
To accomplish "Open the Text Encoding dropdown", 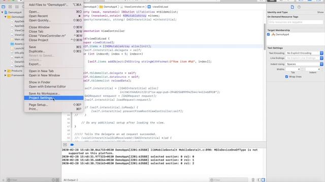I will 304,53.
